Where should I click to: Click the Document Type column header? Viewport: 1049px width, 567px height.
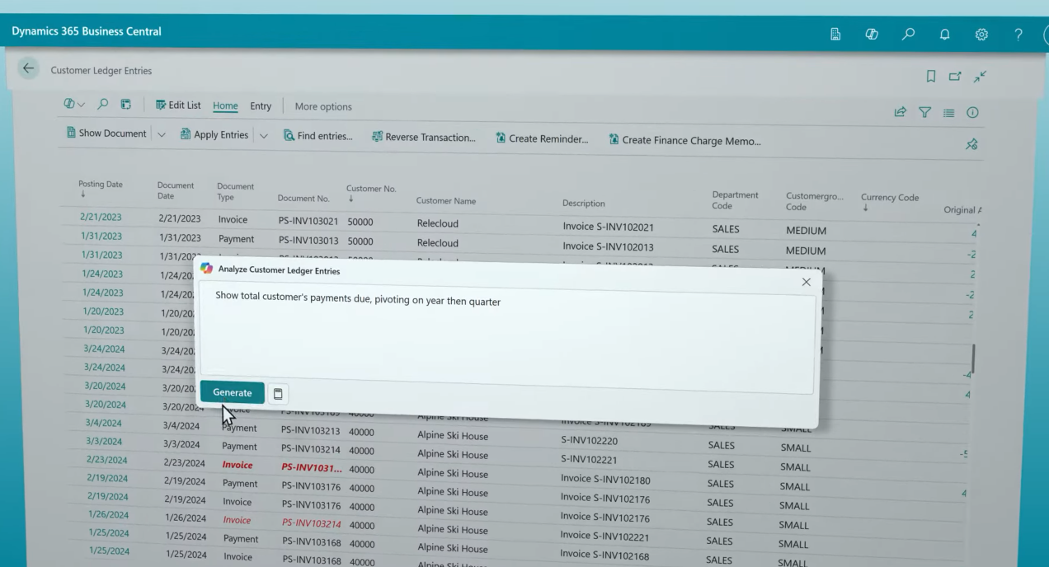pyautogui.click(x=235, y=192)
